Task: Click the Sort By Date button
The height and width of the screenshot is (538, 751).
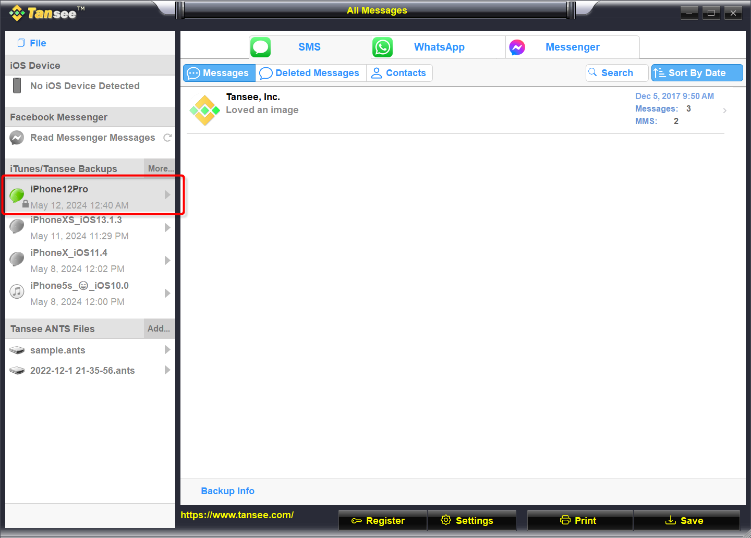Action: (x=697, y=73)
